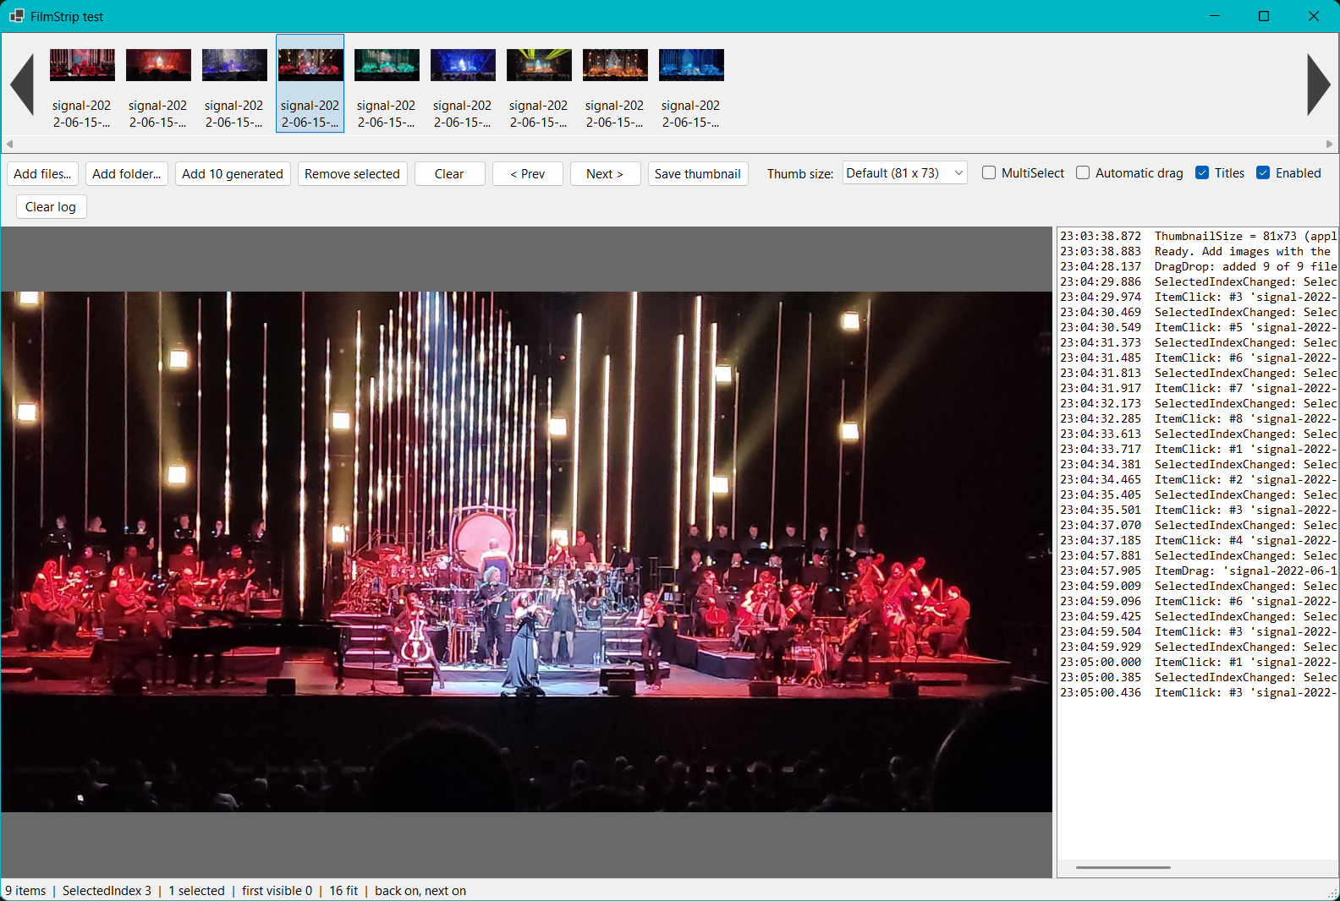Click the Remove selected button
Viewport: 1340px width, 901px height.
tap(352, 173)
